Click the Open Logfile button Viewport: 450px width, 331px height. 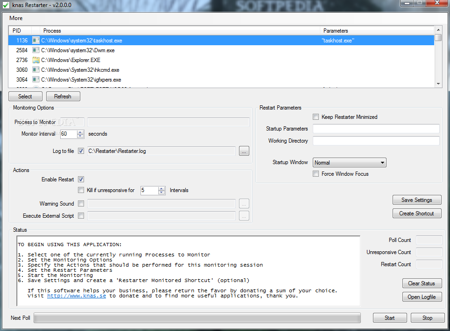point(422,297)
